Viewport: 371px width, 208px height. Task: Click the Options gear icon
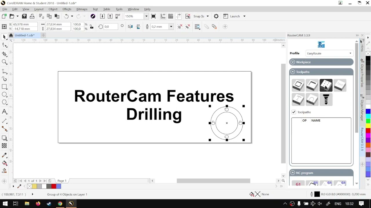(216, 16)
